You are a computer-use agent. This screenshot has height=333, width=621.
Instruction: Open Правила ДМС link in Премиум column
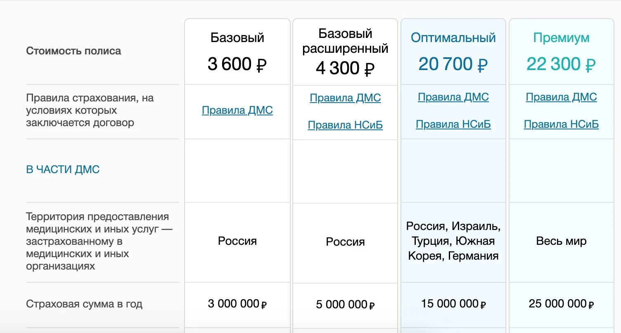(x=561, y=97)
